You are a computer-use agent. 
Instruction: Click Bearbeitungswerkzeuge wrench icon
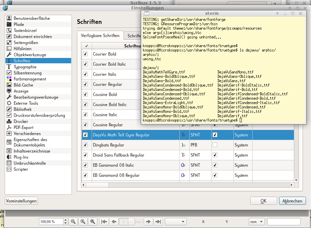click(9, 97)
